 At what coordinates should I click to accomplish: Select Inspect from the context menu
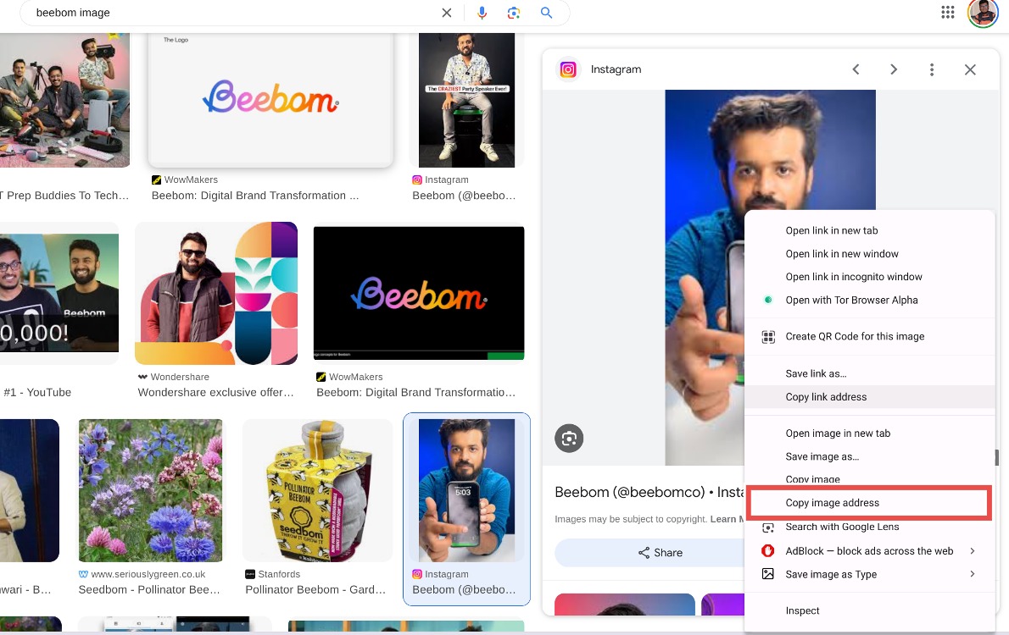802,610
